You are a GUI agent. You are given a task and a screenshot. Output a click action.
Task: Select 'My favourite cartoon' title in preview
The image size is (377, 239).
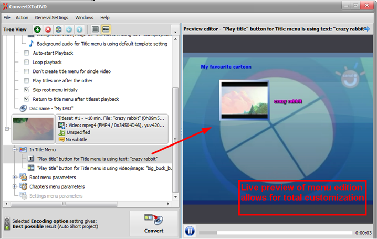[x=226, y=67]
